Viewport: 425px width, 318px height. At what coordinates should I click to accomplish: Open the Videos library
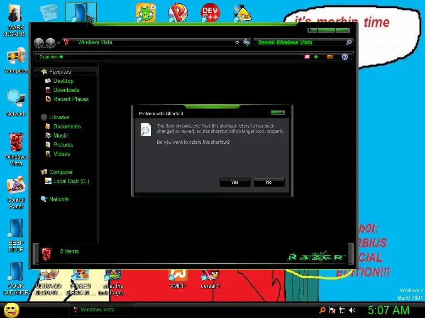[x=61, y=154]
